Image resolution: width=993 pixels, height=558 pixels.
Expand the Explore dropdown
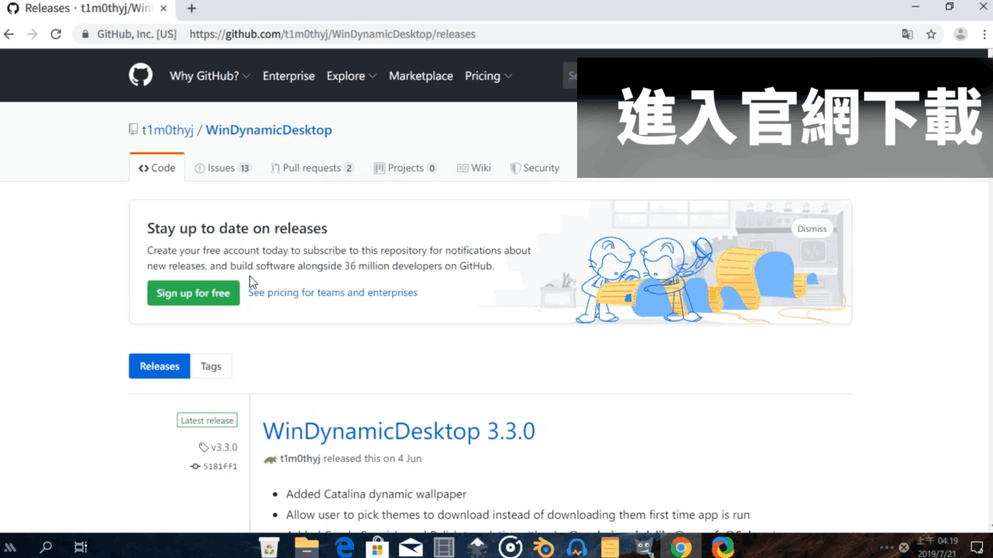[351, 76]
